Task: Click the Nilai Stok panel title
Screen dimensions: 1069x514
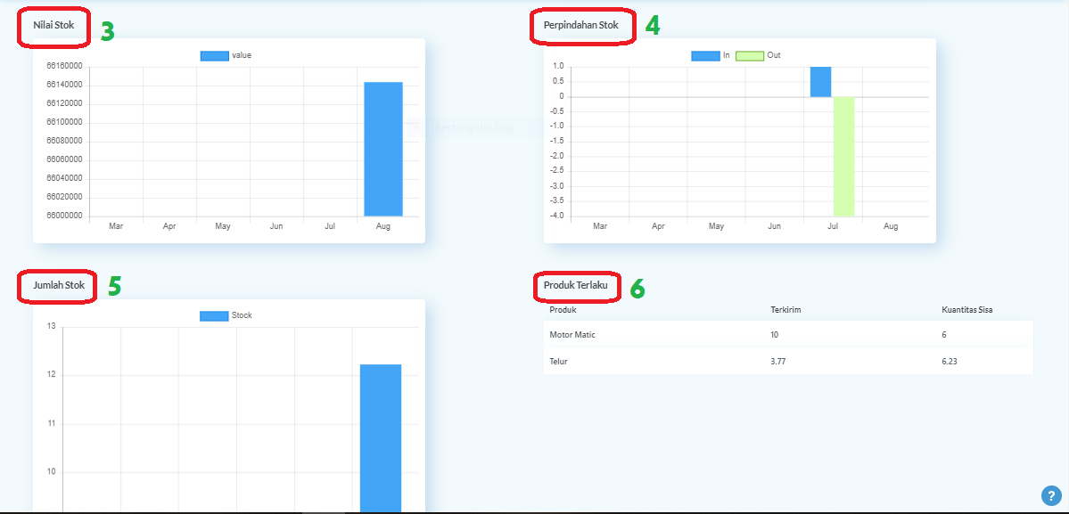Action: pos(52,25)
